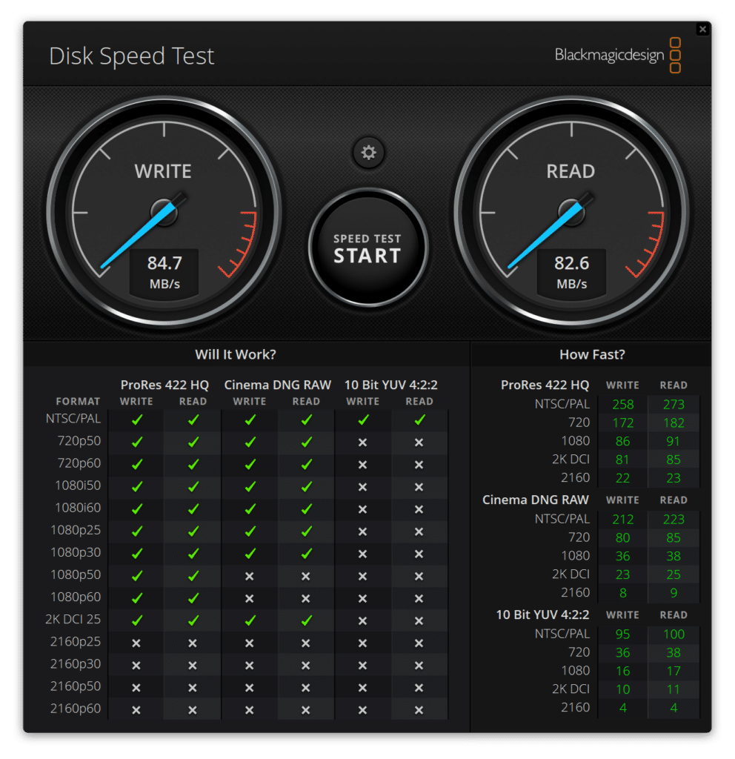Select ProRes NTSC/PAL read value 273

(674, 404)
